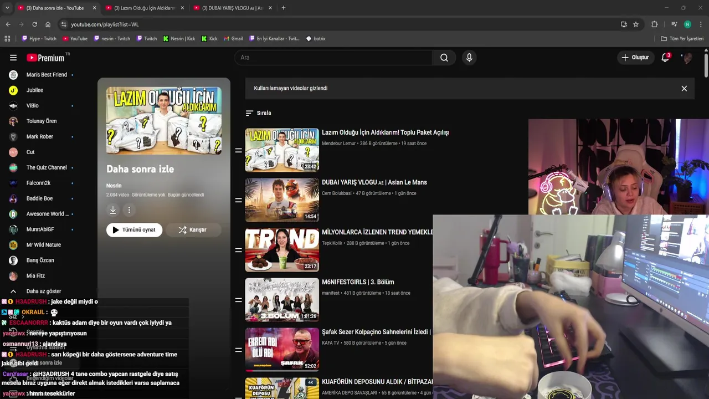Open 'Lazım Olduğu İçin Aldıklarım! Toplu Paket Açılışı' title
The height and width of the screenshot is (399, 709).
(x=386, y=132)
